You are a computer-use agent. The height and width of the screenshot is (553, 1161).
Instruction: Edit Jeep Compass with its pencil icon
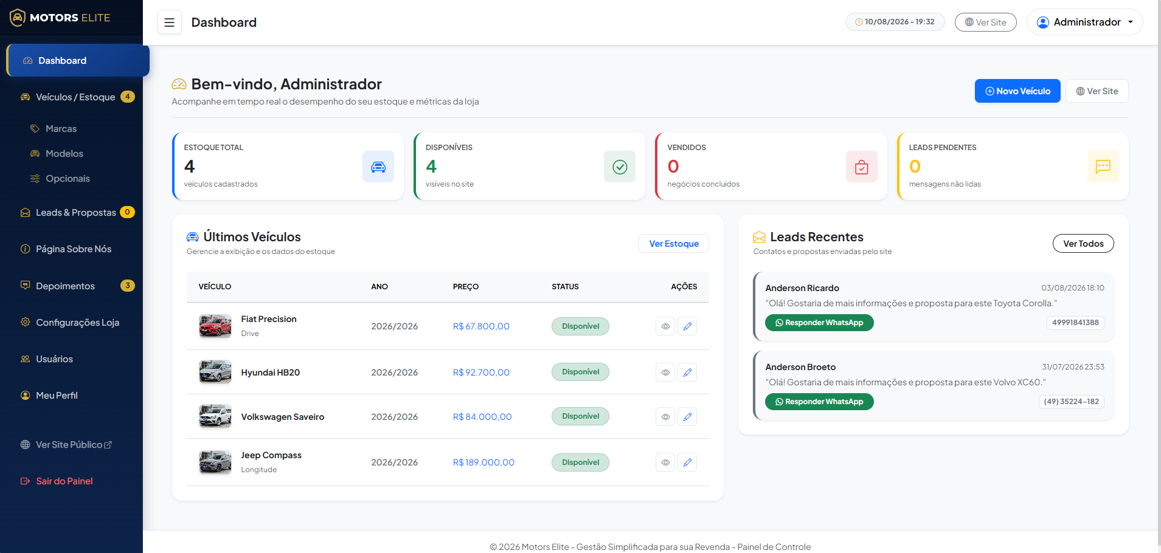pos(687,462)
